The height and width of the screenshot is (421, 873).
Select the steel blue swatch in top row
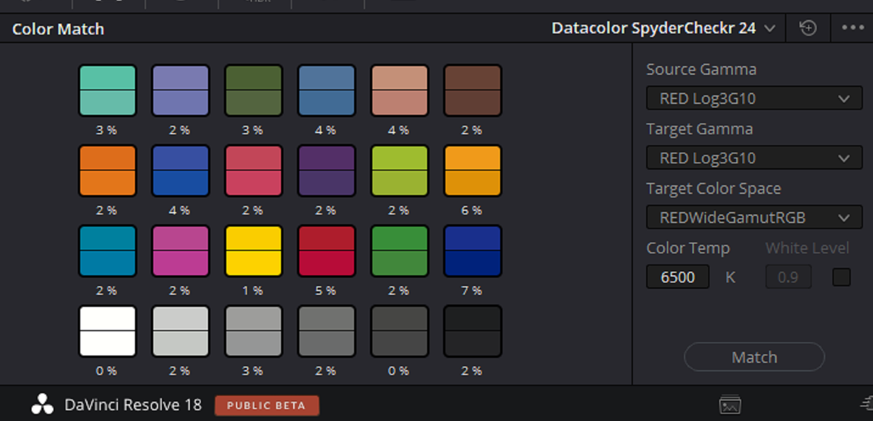tap(326, 91)
